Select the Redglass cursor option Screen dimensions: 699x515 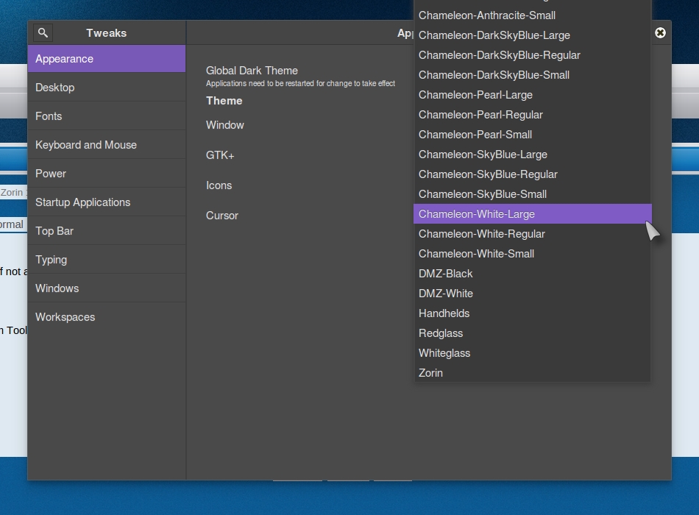coord(441,333)
